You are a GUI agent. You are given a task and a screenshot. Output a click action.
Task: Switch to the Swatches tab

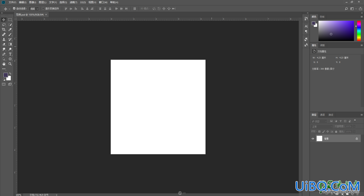click(x=322, y=17)
